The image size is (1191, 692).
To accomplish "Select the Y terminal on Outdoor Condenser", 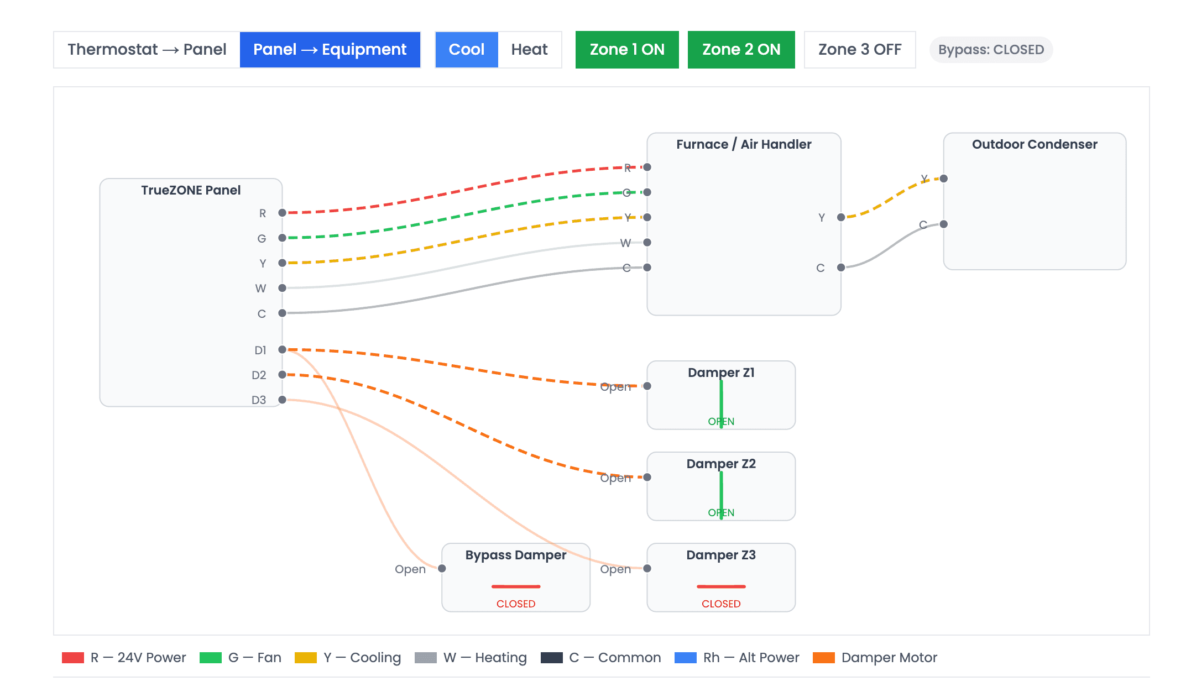I will point(943,179).
